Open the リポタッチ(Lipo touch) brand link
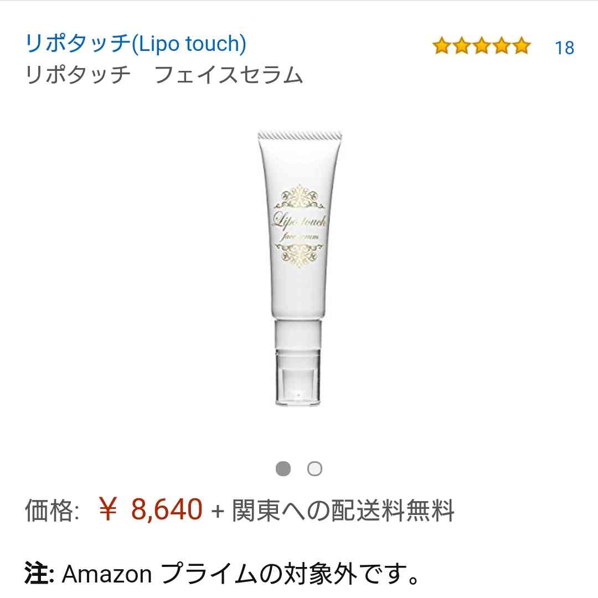Screen dimensions: 598x598 tap(136, 44)
